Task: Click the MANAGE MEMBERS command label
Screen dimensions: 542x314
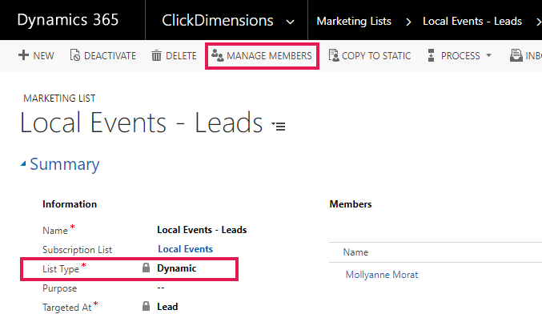Action: [x=269, y=56]
